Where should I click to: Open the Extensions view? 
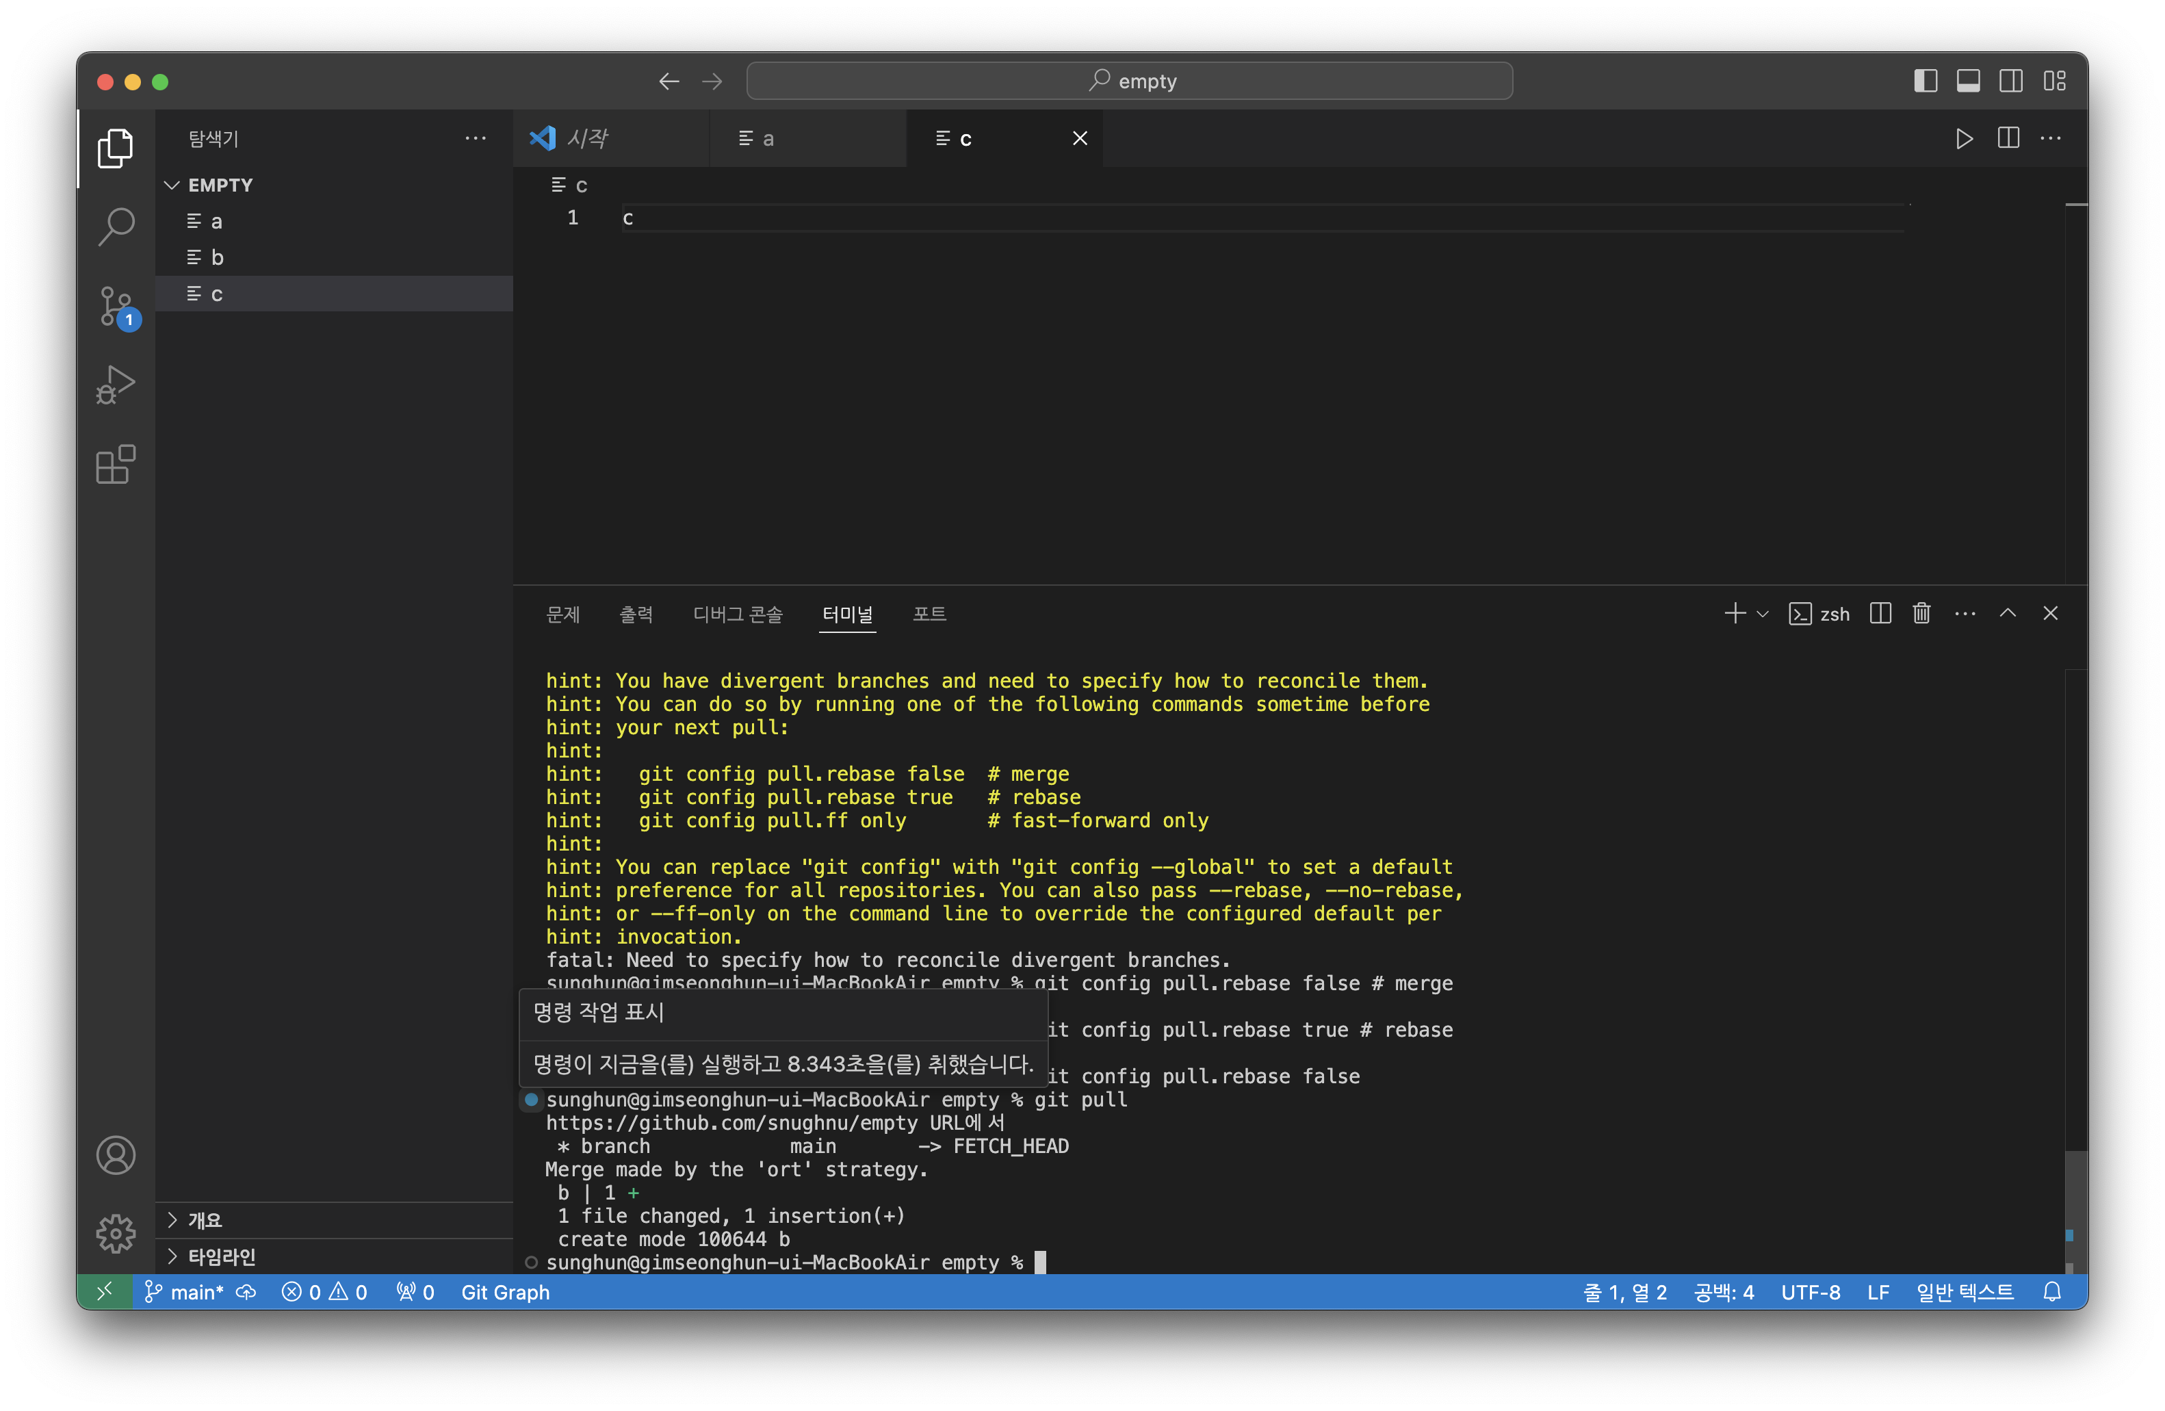116,465
